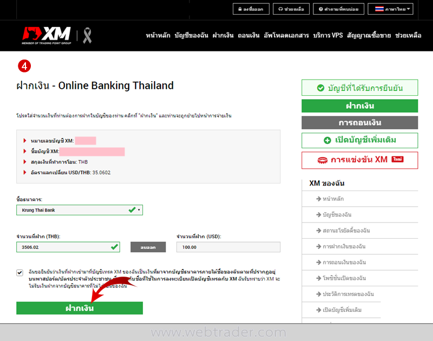Screen dimensions: 433x341
Task: Click the red ใหม่ badge on การแข่งขัน XM
Action: pyautogui.click(x=397, y=159)
